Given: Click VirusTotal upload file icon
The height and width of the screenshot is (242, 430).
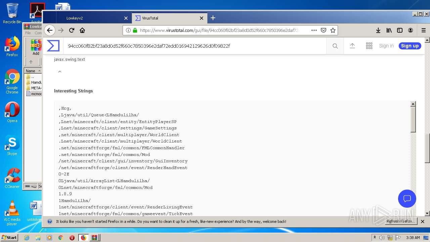Looking at the screenshot, I should tap(352, 46).
